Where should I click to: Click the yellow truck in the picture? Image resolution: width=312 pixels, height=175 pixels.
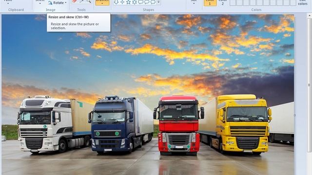click(x=244, y=124)
